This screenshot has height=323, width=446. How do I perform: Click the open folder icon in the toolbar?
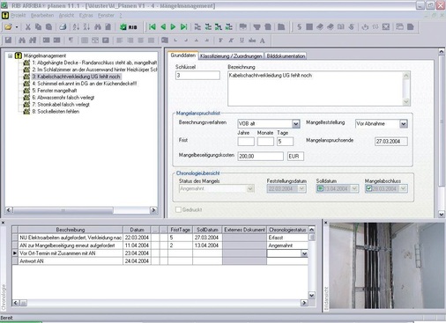[x=8, y=27]
